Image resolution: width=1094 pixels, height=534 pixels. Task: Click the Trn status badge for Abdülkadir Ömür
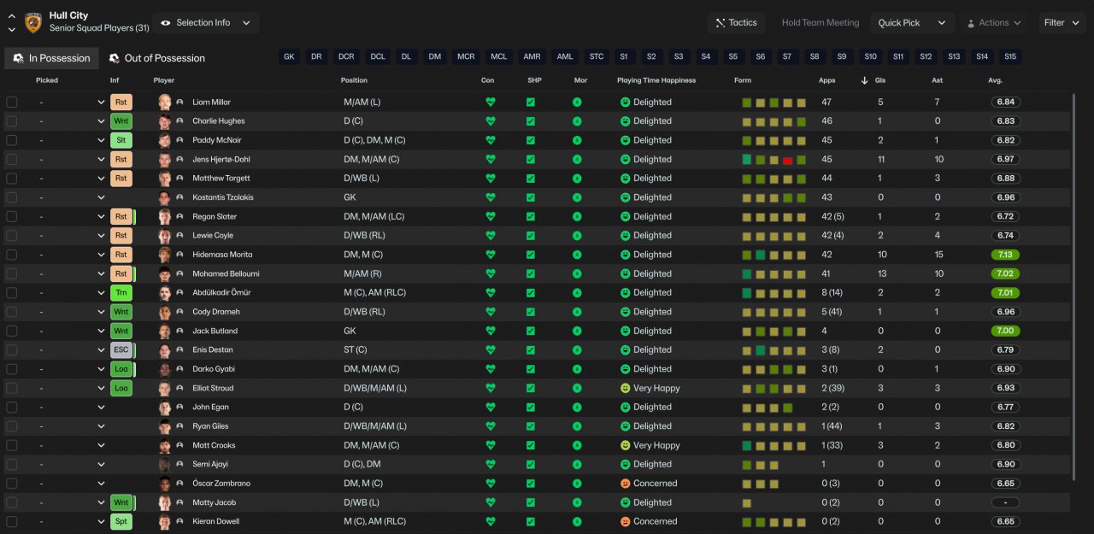[x=121, y=292]
